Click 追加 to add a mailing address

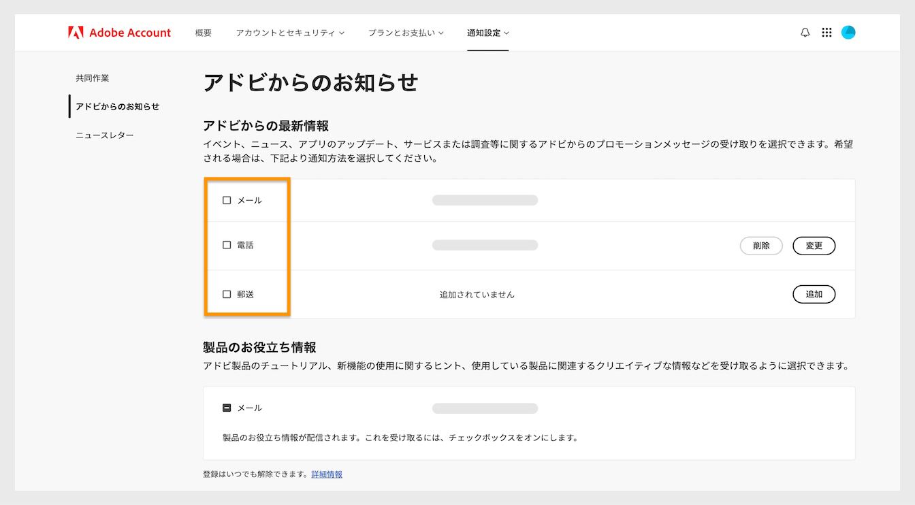point(814,294)
